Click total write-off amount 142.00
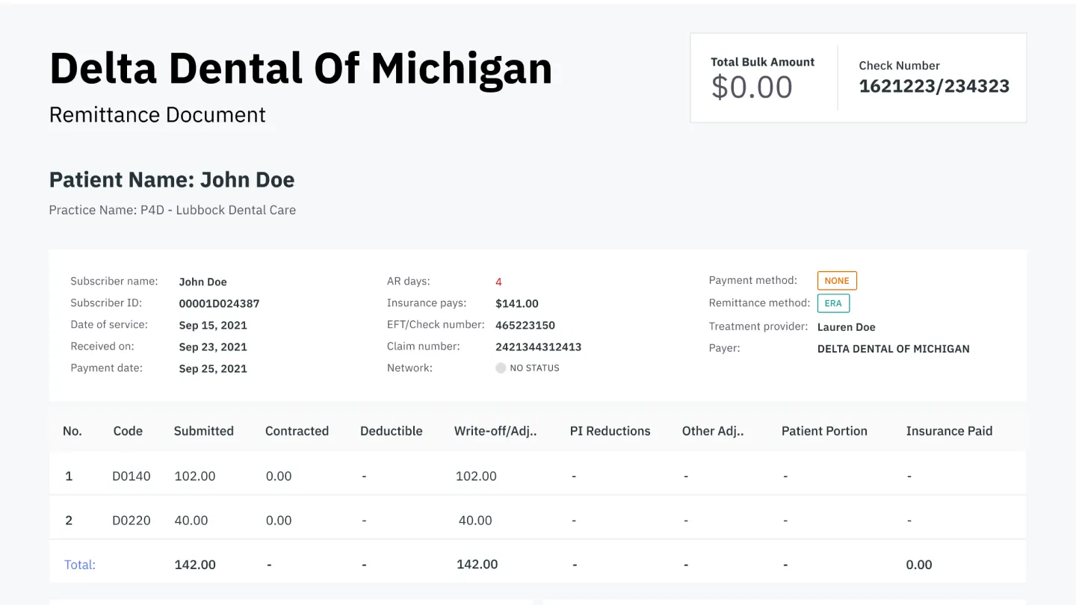This screenshot has width=1076, height=605. tap(477, 565)
